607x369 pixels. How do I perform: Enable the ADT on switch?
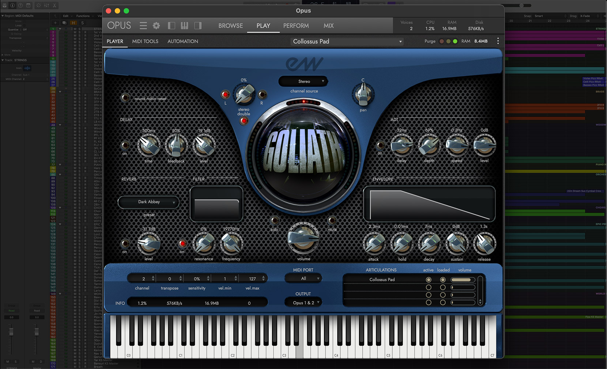click(380, 145)
